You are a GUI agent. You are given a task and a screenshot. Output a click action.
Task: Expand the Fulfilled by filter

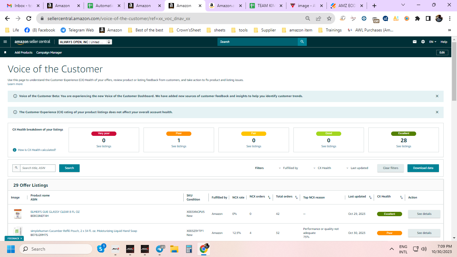[288, 168]
